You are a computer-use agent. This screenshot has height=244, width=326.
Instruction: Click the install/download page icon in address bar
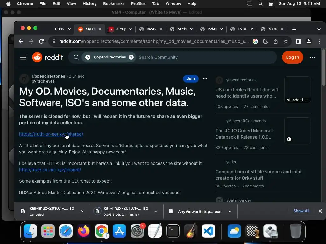pos(266,41)
